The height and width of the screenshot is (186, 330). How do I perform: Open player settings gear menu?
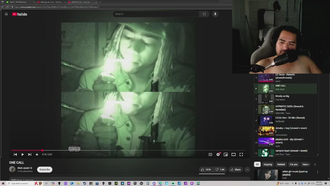(218, 154)
